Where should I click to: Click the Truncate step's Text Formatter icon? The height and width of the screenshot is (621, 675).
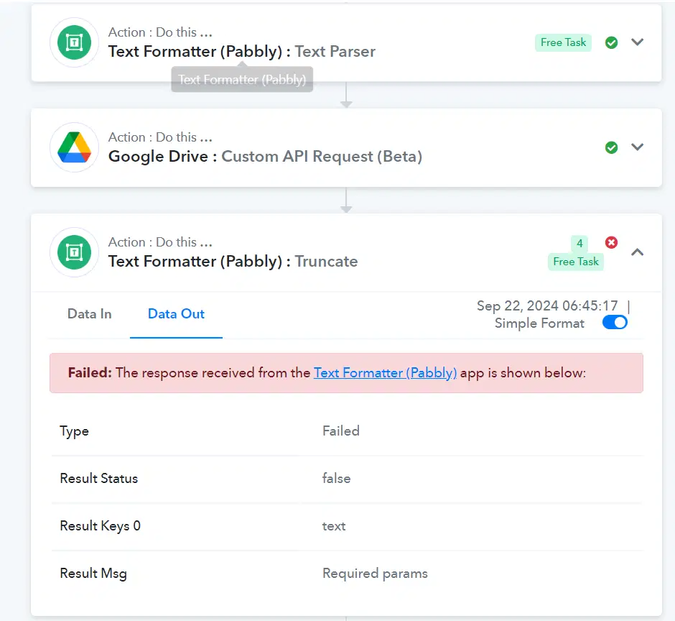pos(74,252)
